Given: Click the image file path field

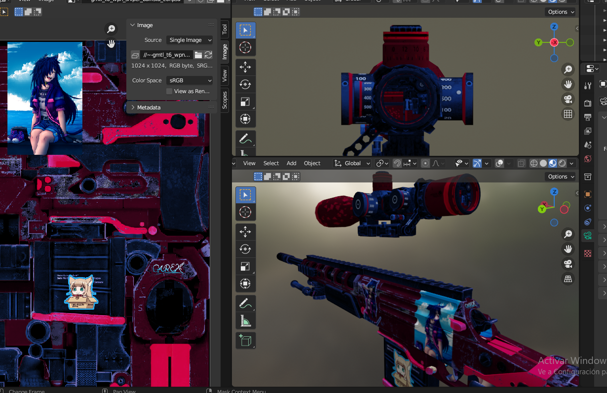Looking at the screenshot, I should 167,55.
